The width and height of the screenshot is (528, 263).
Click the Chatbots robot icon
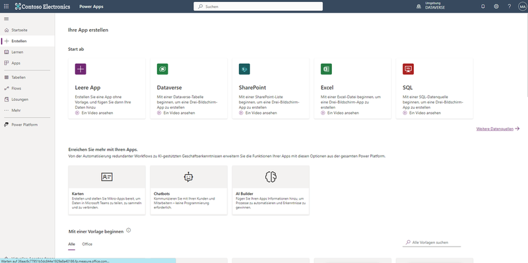pyautogui.click(x=189, y=177)
